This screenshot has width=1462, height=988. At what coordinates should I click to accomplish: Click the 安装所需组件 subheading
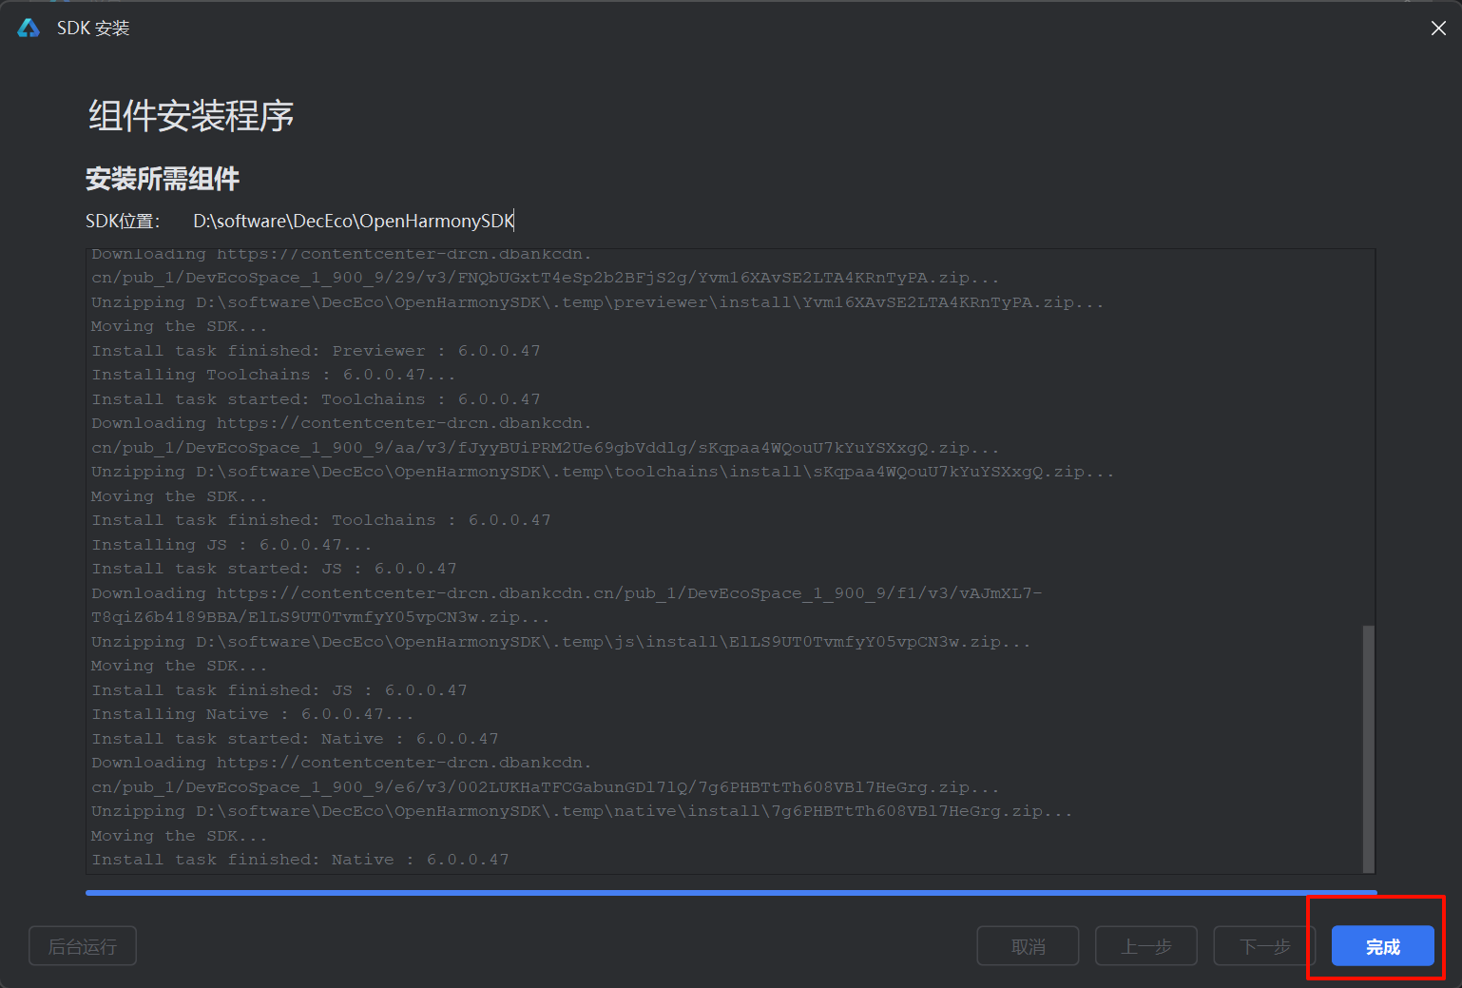click(x=163, y=179)
